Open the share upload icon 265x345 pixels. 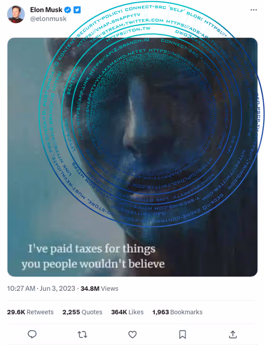click(x=233, y=334)
